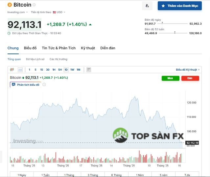The image size is (210, 177).
Task: Click the AI Phân tích biểu đồ button
Action: [x=26, y=84]
